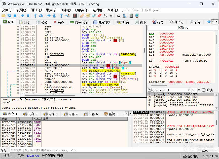This screenshot has height=159, width=219.
Task: Increase the argument count spinner value
Action: click(x=199, y=89)
